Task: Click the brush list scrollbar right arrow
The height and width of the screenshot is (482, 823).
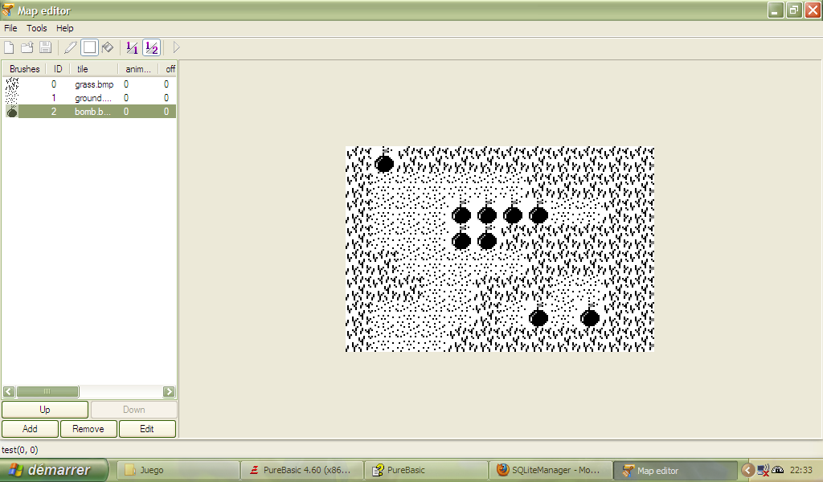Action: coord(169,392)
